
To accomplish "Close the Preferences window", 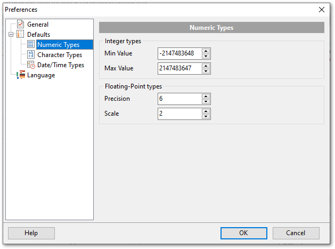I will (321, 9).
